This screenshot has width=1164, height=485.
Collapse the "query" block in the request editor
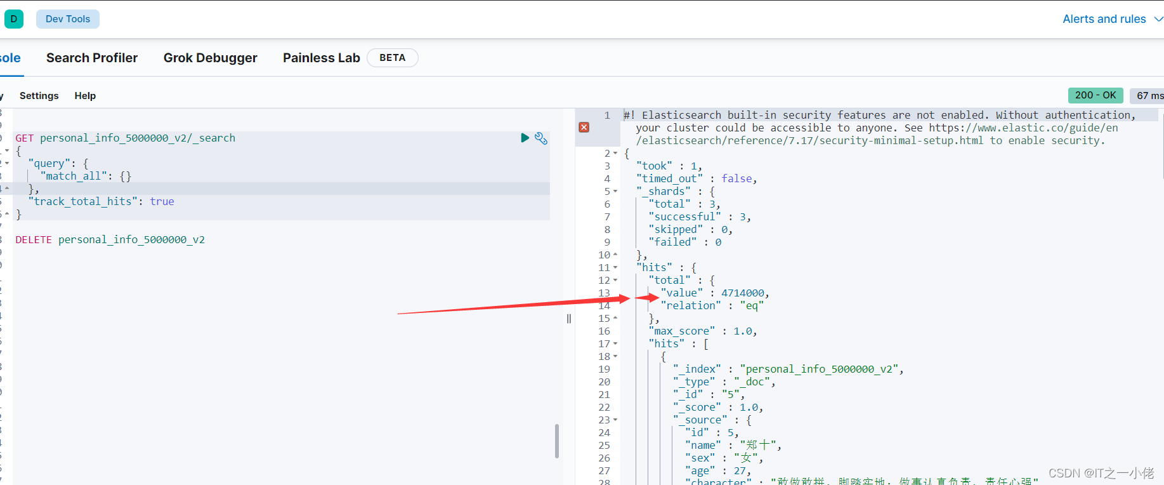(x=6, y=163)
